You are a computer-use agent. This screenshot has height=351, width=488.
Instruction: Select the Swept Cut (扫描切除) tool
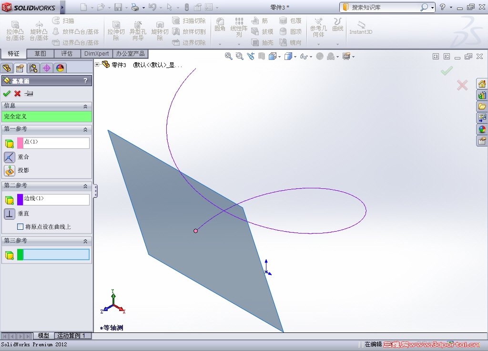189,21
